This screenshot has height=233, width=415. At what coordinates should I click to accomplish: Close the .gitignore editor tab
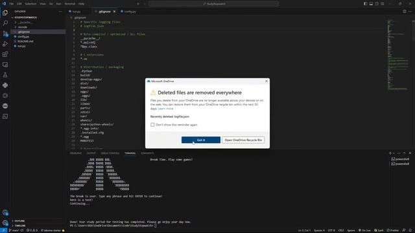click(x=114, y=12)
